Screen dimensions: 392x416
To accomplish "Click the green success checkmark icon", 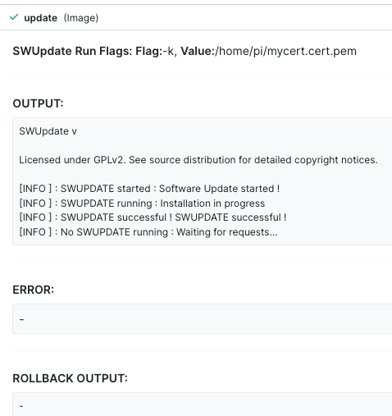I will (x=14, y=17).
